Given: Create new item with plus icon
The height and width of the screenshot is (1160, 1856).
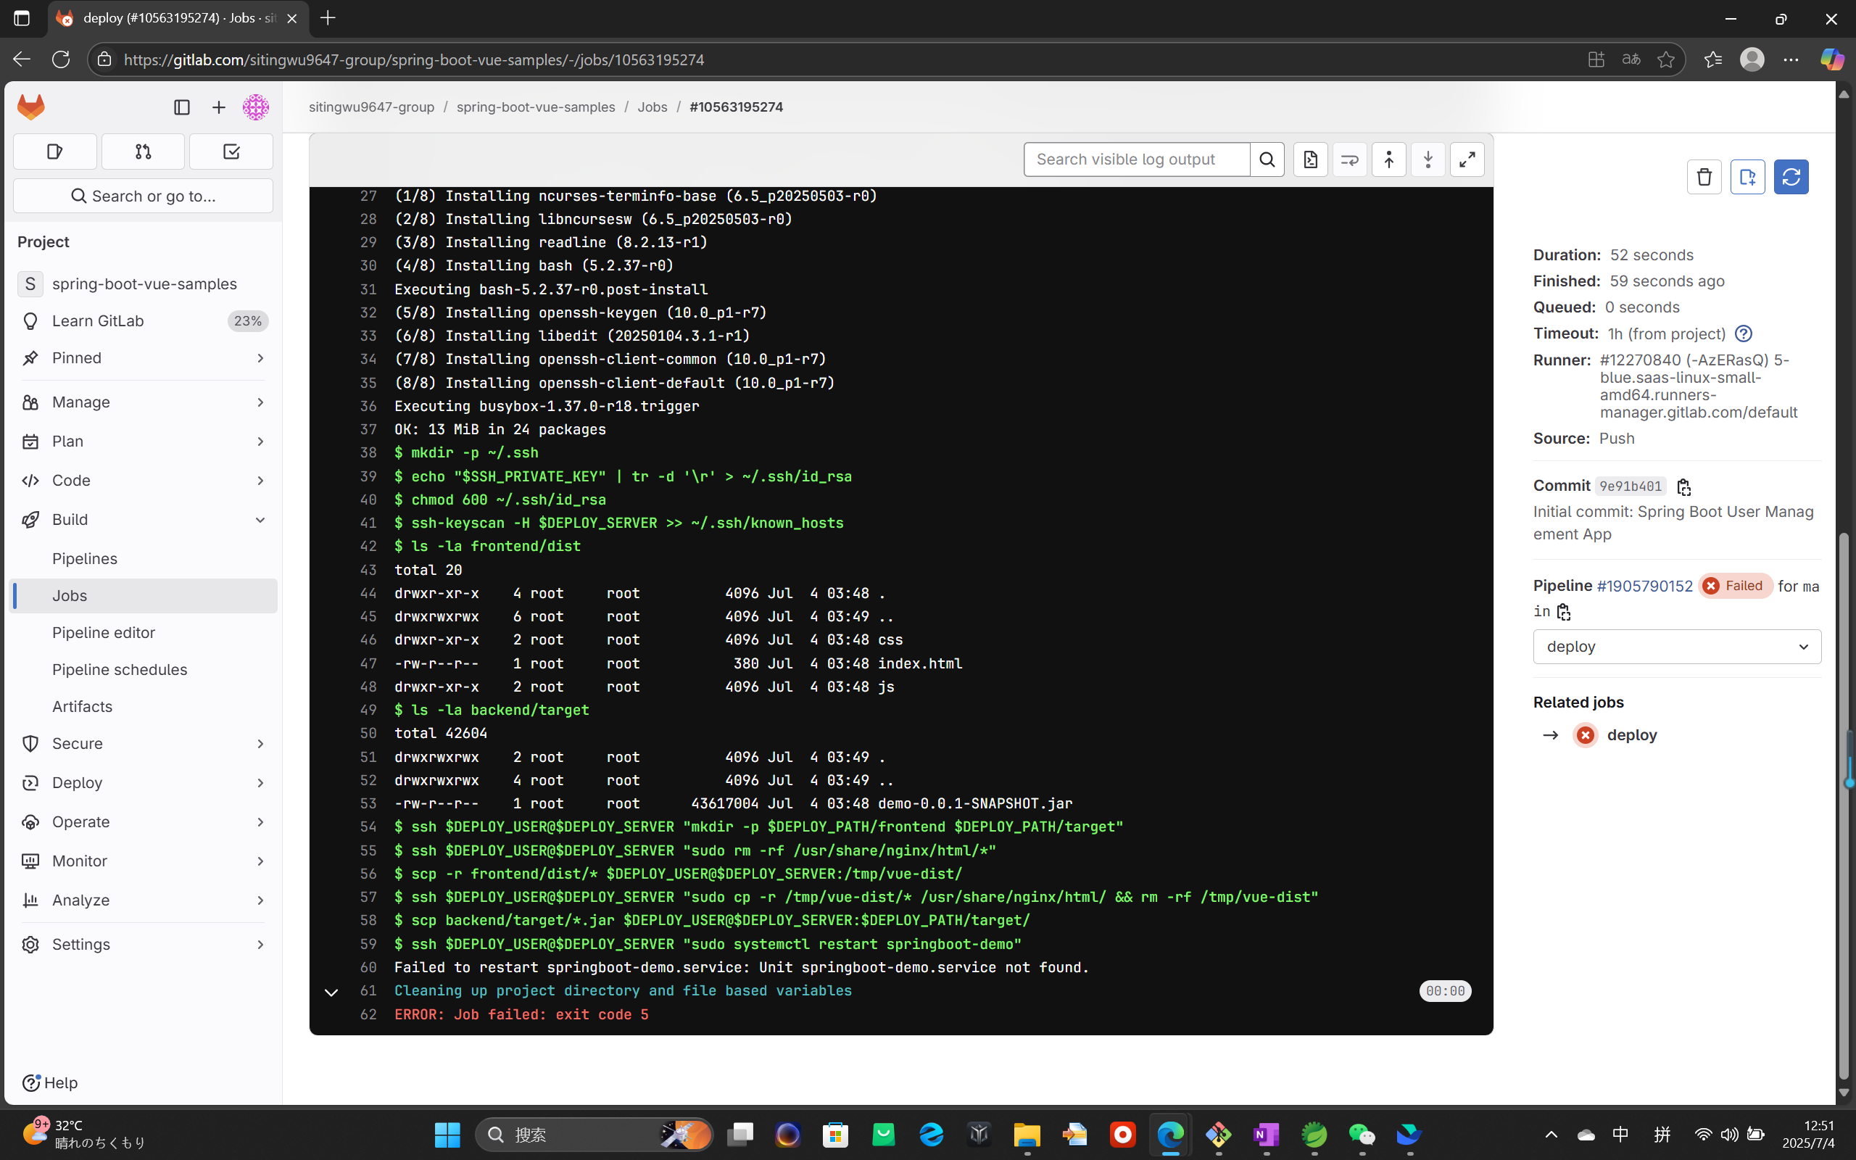Looking at the screenshot, I should (x=218, y=107).
